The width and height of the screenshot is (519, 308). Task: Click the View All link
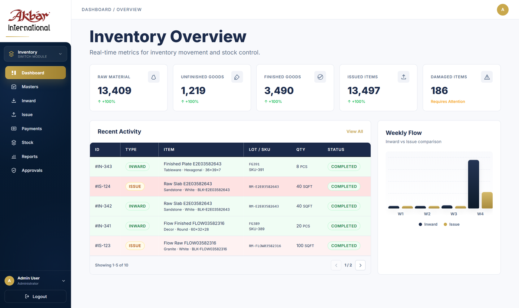point(355,132)
